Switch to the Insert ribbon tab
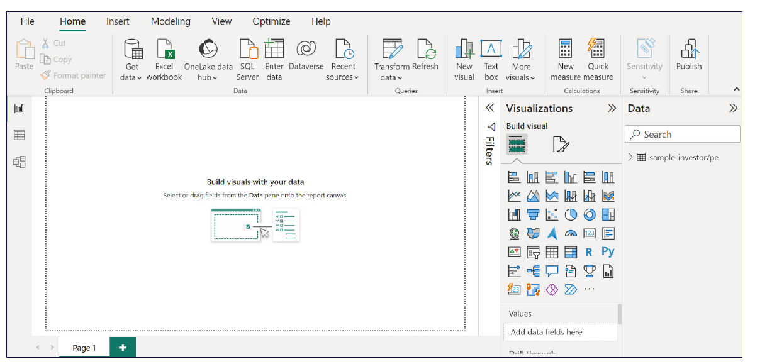This screenshot has height=364, width=772. 118,21
